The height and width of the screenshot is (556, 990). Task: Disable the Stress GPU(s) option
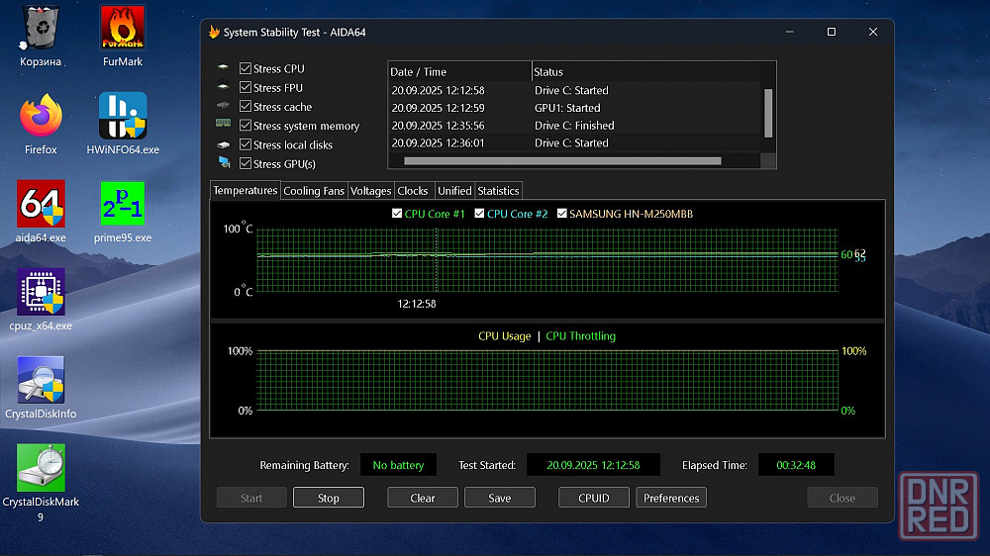tap(246, 164)
